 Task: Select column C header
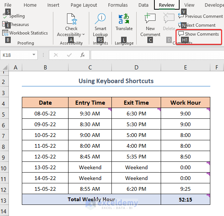point(90,67)
